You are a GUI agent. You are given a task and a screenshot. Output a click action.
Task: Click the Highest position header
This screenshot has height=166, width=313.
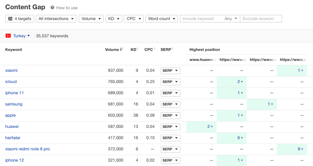click(205, 50)
